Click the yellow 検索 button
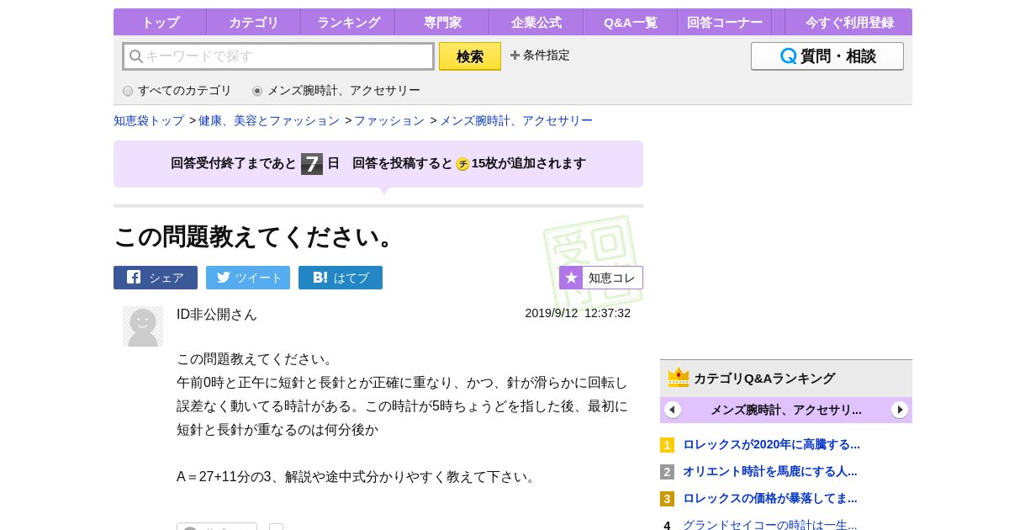The height and width of the screenshot is (530, 1009). pyautogui.click(x=470, y=56)
